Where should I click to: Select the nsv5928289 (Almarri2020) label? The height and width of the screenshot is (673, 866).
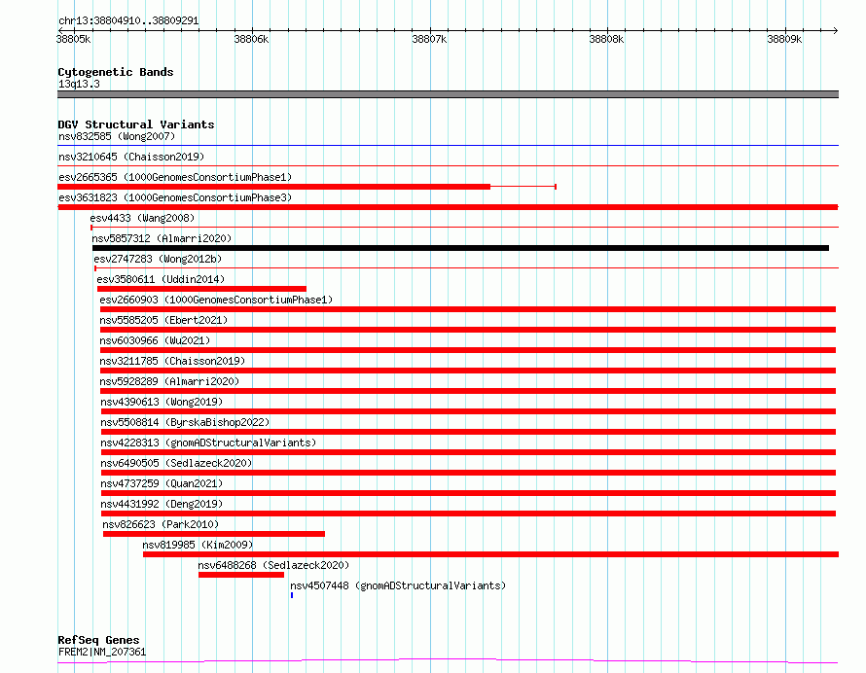169,381
